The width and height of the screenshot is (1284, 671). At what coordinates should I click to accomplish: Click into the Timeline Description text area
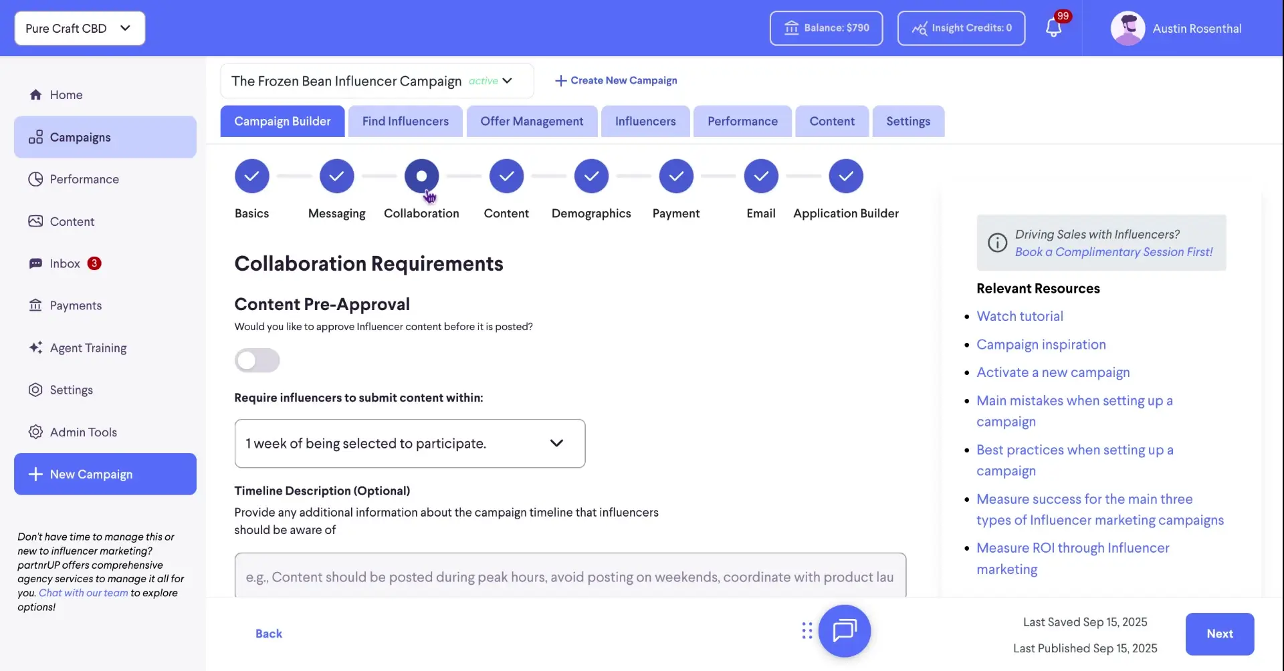click(569, 577)
